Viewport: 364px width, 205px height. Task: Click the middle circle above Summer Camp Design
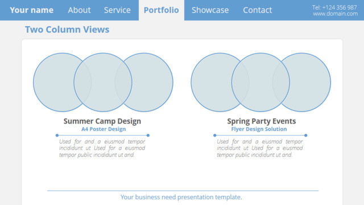pyautogui.click(x=103, y=82)
